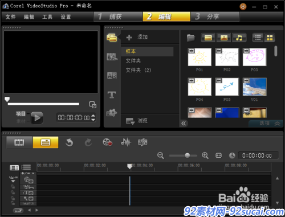
Task: Select the 2 编辑 step tab
Action: coord(166,17)
